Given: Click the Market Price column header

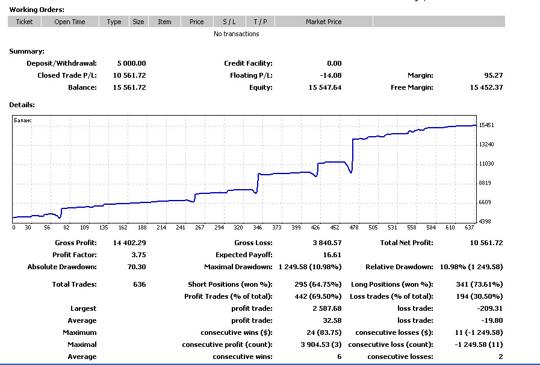Looking at the screenshot, I should (324, 22).
